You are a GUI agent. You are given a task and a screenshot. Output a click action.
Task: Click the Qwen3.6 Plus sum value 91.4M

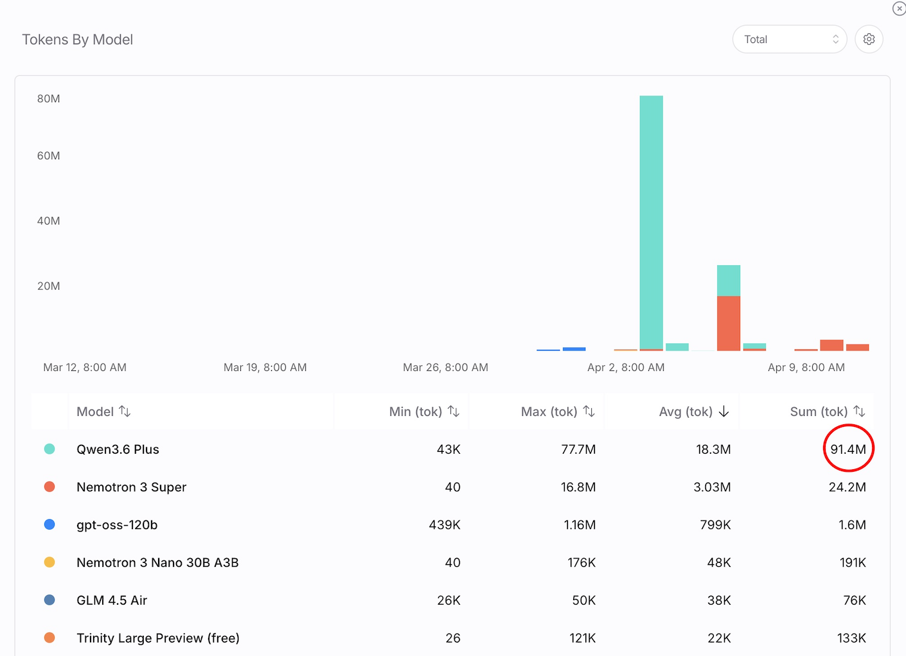(848, 449)
